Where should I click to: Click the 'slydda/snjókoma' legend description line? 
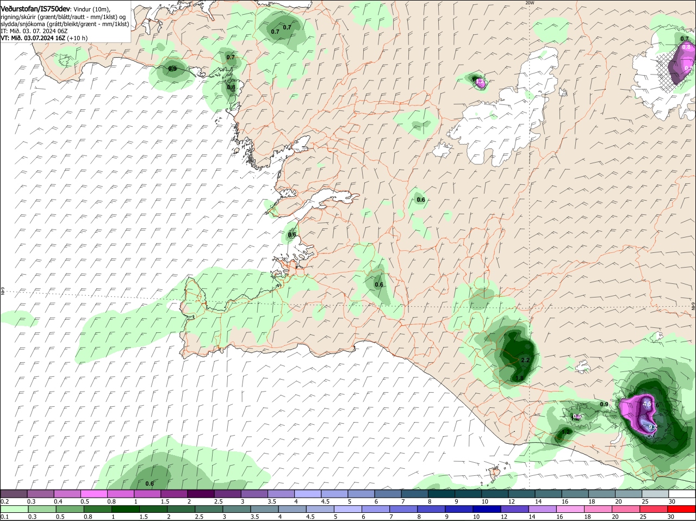click(x=65, y=24)
